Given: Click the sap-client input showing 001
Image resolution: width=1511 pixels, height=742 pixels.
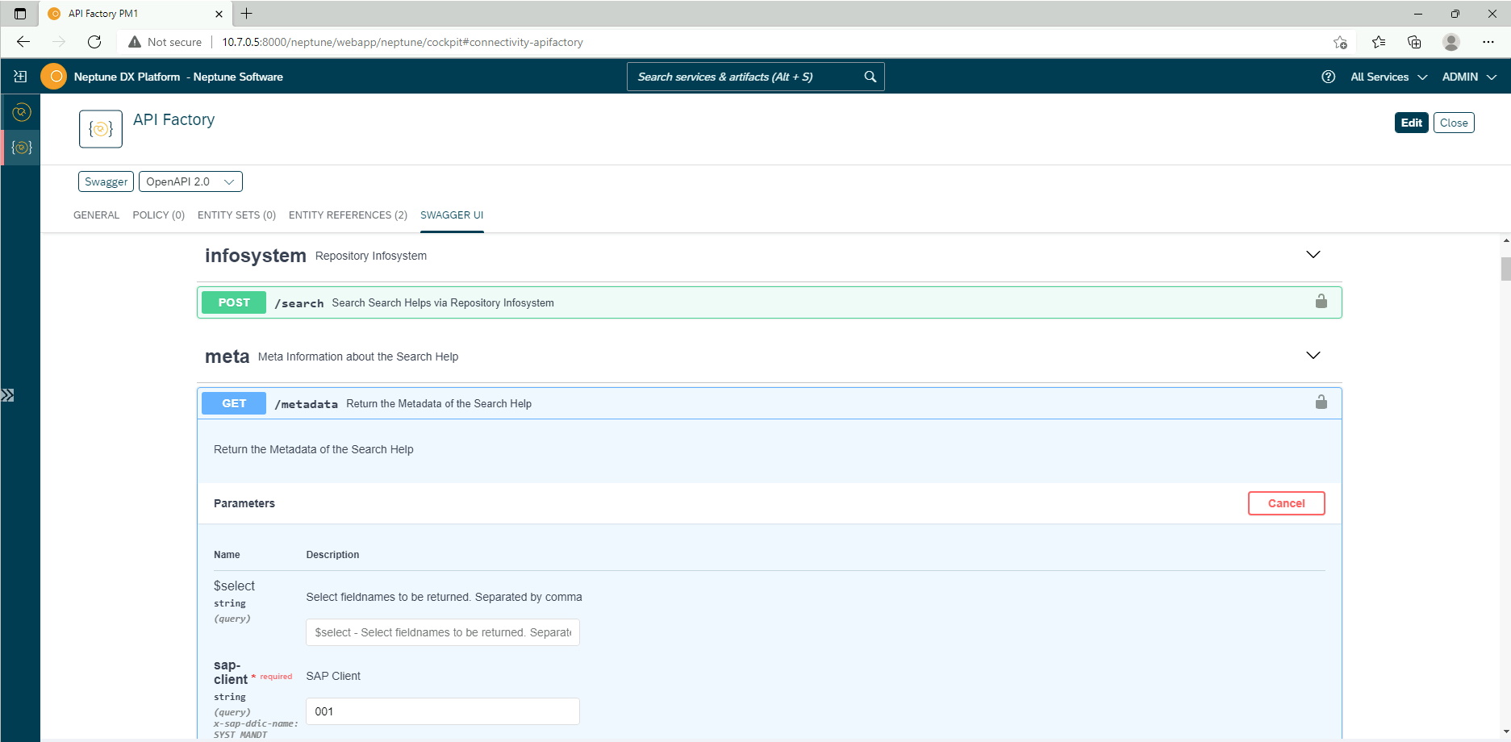Looking at the screenshot, I should [x=443, y=711].
